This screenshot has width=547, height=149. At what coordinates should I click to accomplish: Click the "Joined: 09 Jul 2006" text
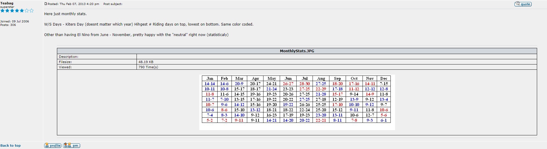(x=15, y=21)
